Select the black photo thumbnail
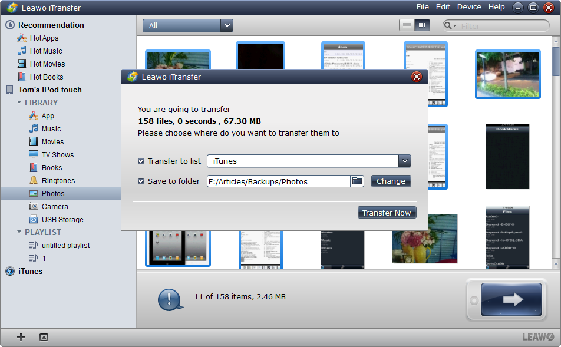 pyautogui.click(x=260, y=55)
